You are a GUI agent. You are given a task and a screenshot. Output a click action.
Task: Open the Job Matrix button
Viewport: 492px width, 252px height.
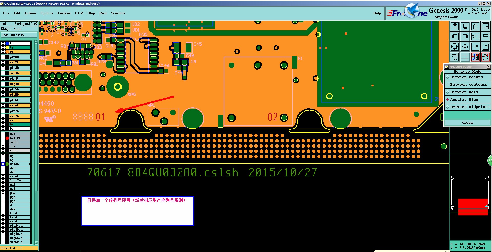(19, 35)
